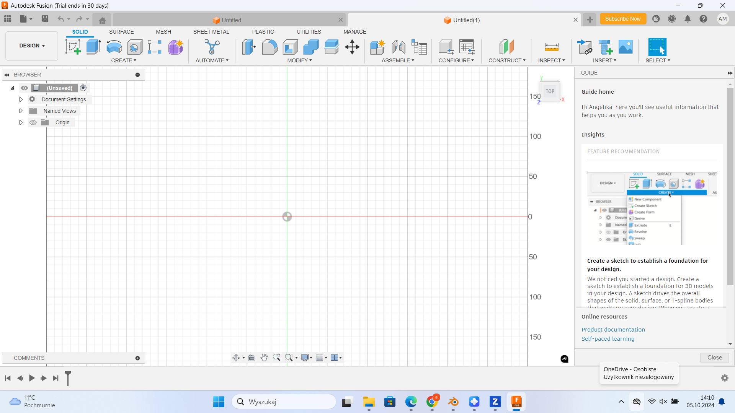Select the Fillet tool
735x413 pixels.
click(x=269, y=47)
